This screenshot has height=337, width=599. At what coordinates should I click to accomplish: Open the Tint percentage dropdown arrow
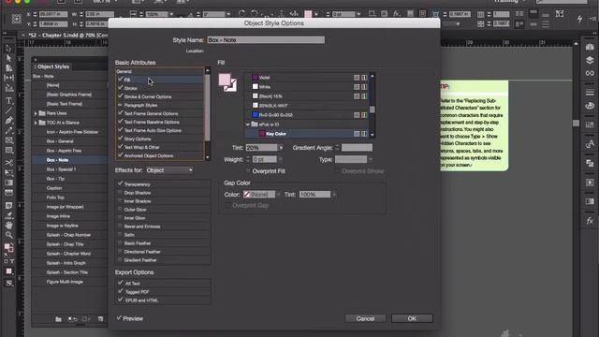[x=281, y=148]
